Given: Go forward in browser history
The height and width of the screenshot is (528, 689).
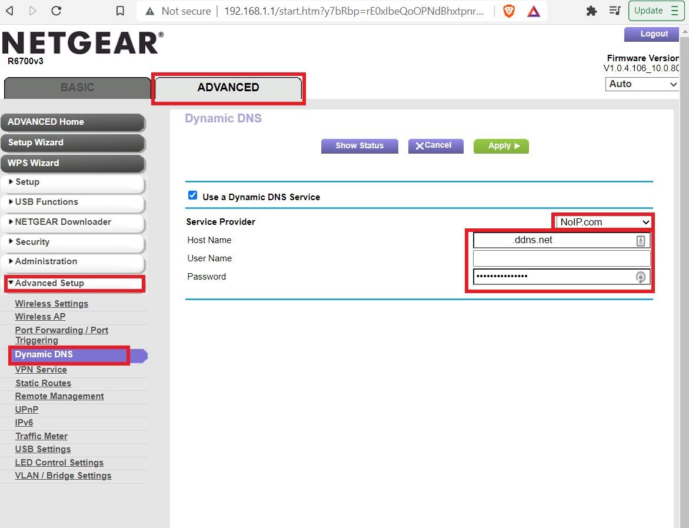Looking at the screenshot, I should pos(32,11).
